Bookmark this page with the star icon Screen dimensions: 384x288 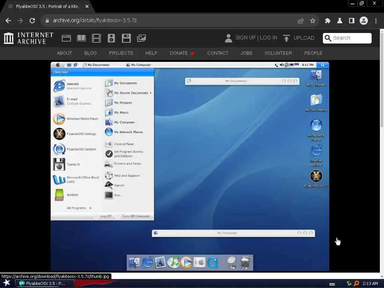tap(312, 21)
